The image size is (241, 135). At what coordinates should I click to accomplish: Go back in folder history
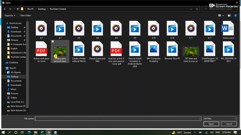click(x=5, y=9)
